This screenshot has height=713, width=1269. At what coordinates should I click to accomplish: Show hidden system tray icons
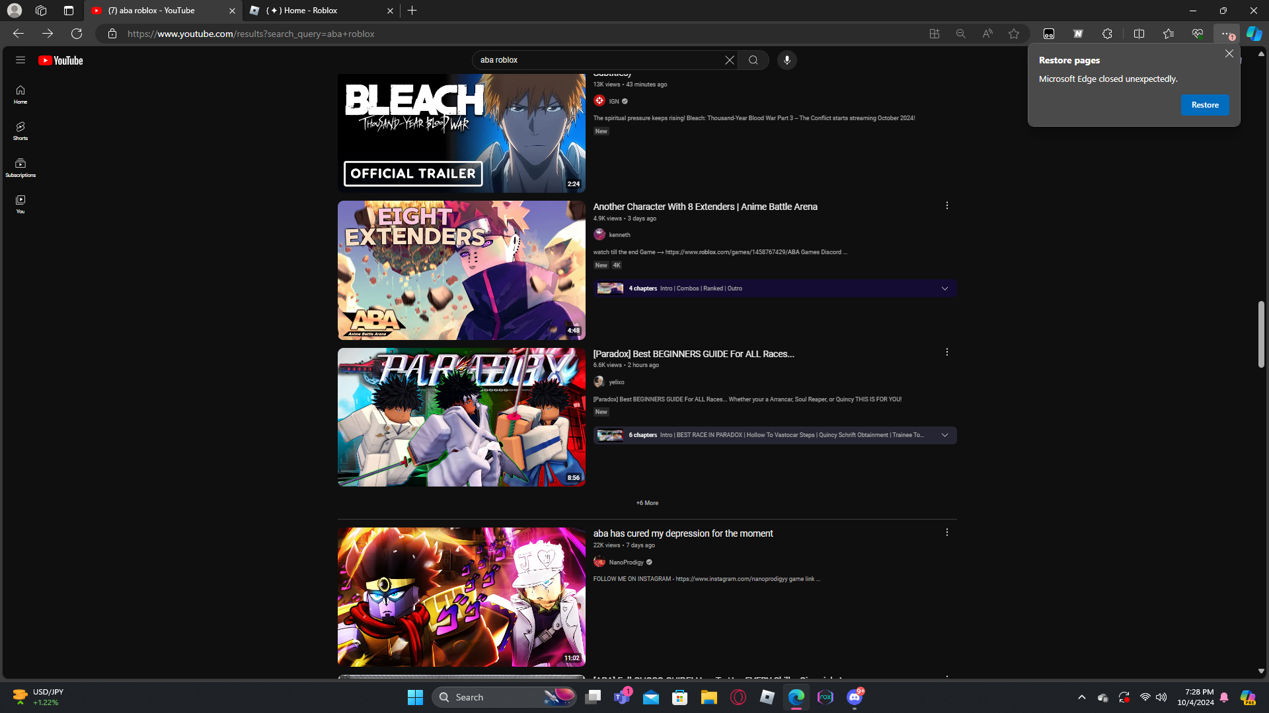pyautogui.click(x=1081, y=697)
